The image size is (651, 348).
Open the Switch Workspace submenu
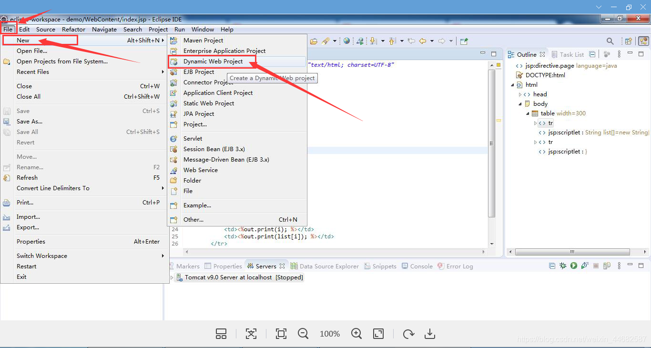point(85,256)
